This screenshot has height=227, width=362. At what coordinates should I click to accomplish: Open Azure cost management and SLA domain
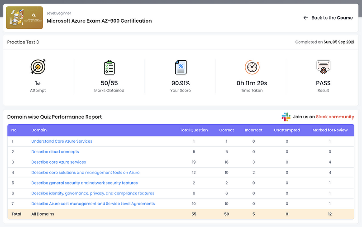point(93,203)
